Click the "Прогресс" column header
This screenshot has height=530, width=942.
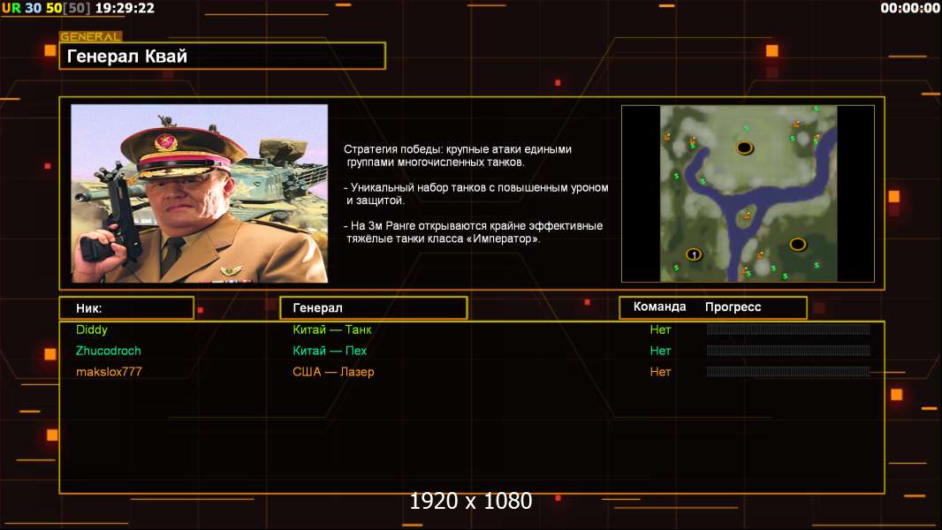click(x=733, y=307)
